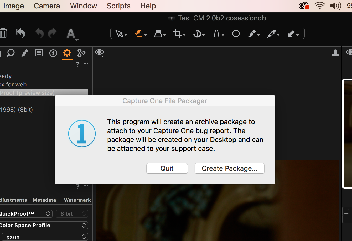The width and height of the screenshot is (352, 241).
Task: Click the Redo arrow icon
Action: click(x=53, y=33)
